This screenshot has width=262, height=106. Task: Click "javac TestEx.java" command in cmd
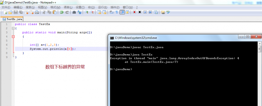[148, 47]
